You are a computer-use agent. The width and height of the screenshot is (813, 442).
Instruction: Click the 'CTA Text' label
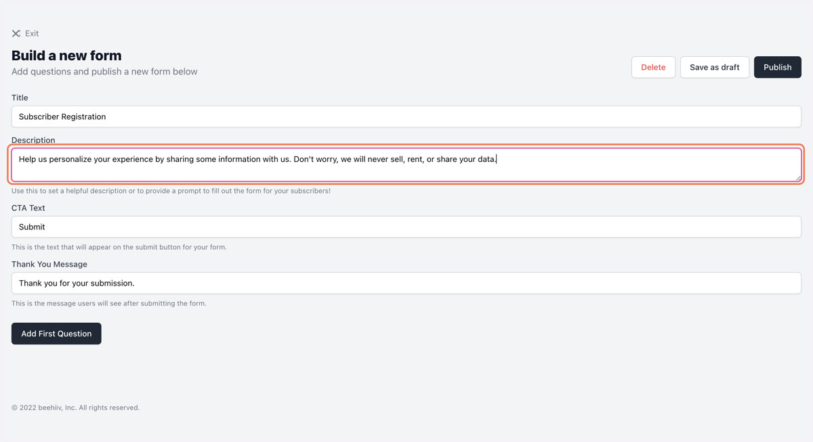tap(28, 208)
